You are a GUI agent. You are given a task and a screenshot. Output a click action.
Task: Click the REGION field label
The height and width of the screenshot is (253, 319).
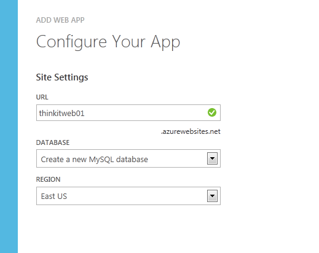point(48,179)
